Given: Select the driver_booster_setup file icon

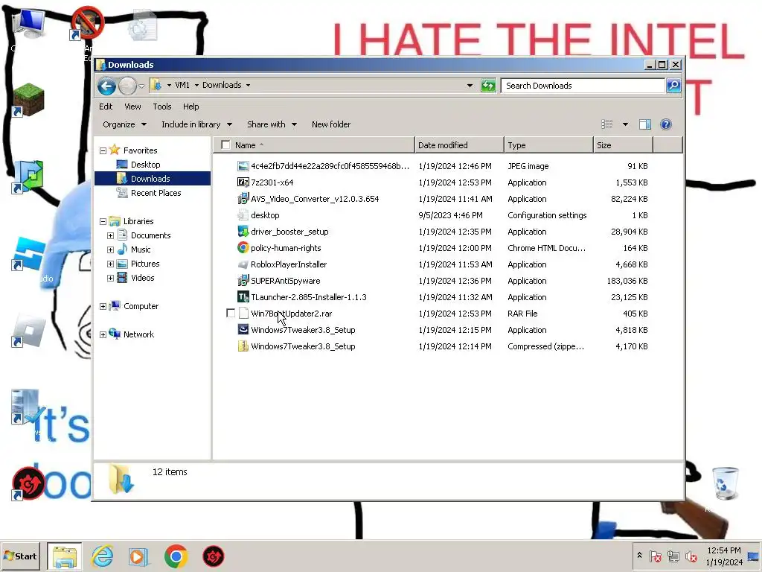Looking at the screenshot, I should pos(243,232).
